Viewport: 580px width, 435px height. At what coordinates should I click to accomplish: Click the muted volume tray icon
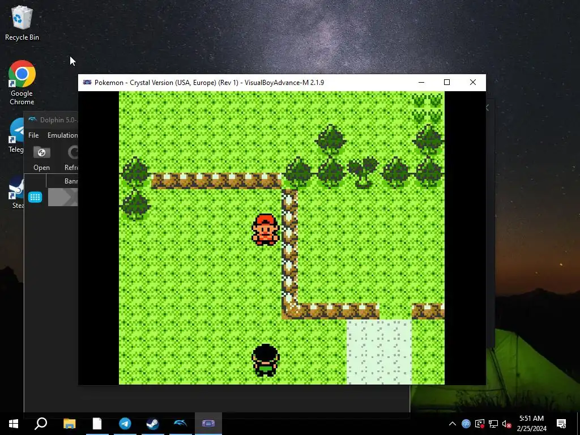tap(506, 424)
